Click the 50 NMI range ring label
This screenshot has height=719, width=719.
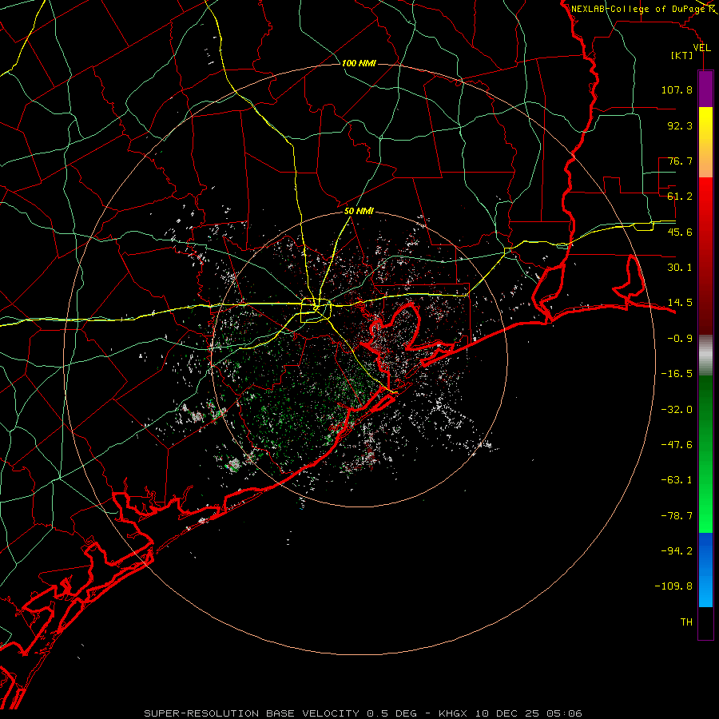pos(359,211)
